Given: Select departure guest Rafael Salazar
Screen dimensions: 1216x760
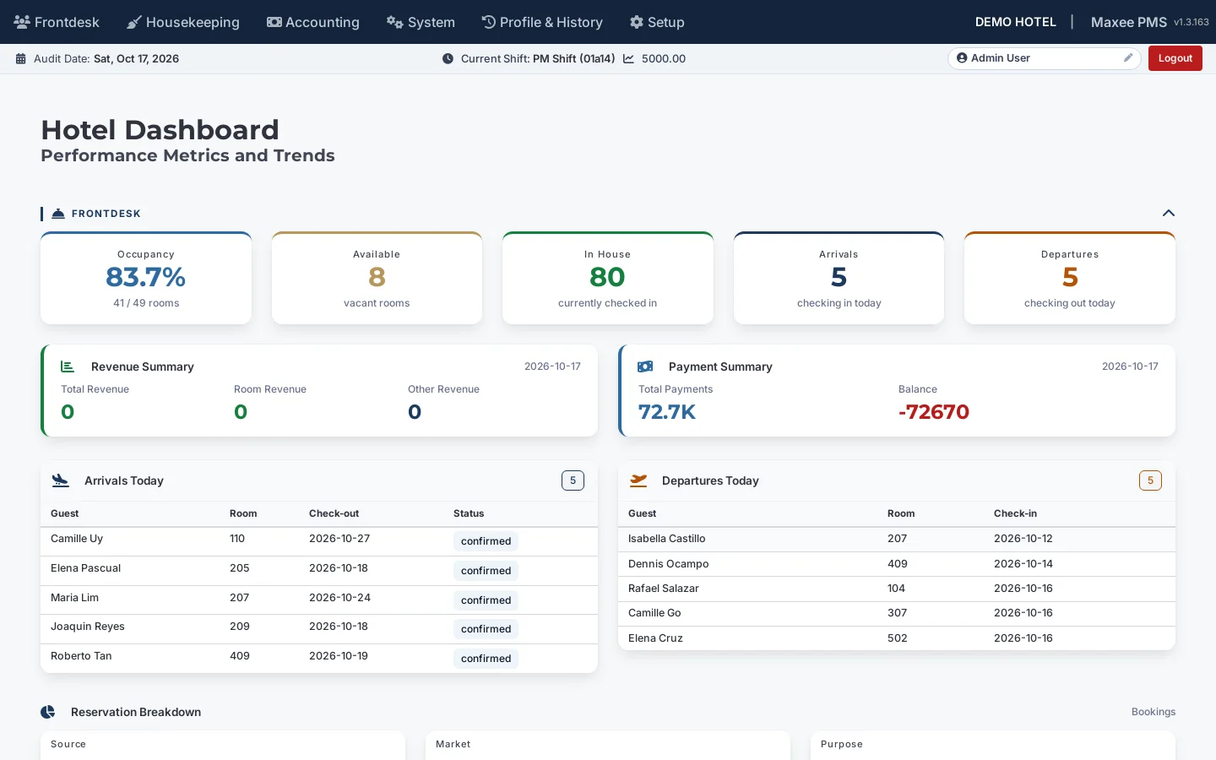Looking at the screenshot, I should 664,589.
